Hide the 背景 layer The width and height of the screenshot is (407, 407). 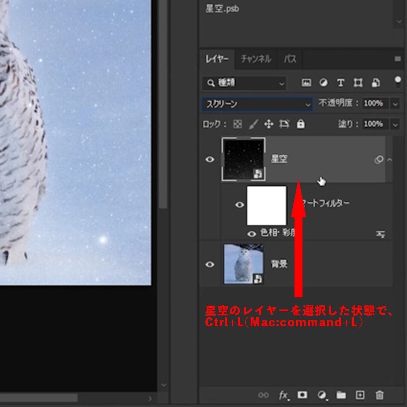click(210, 263)
